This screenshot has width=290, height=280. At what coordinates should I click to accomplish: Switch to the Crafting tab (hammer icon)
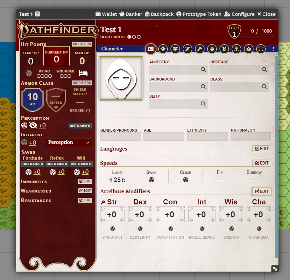pyautogui.click(x=199, y=49)
